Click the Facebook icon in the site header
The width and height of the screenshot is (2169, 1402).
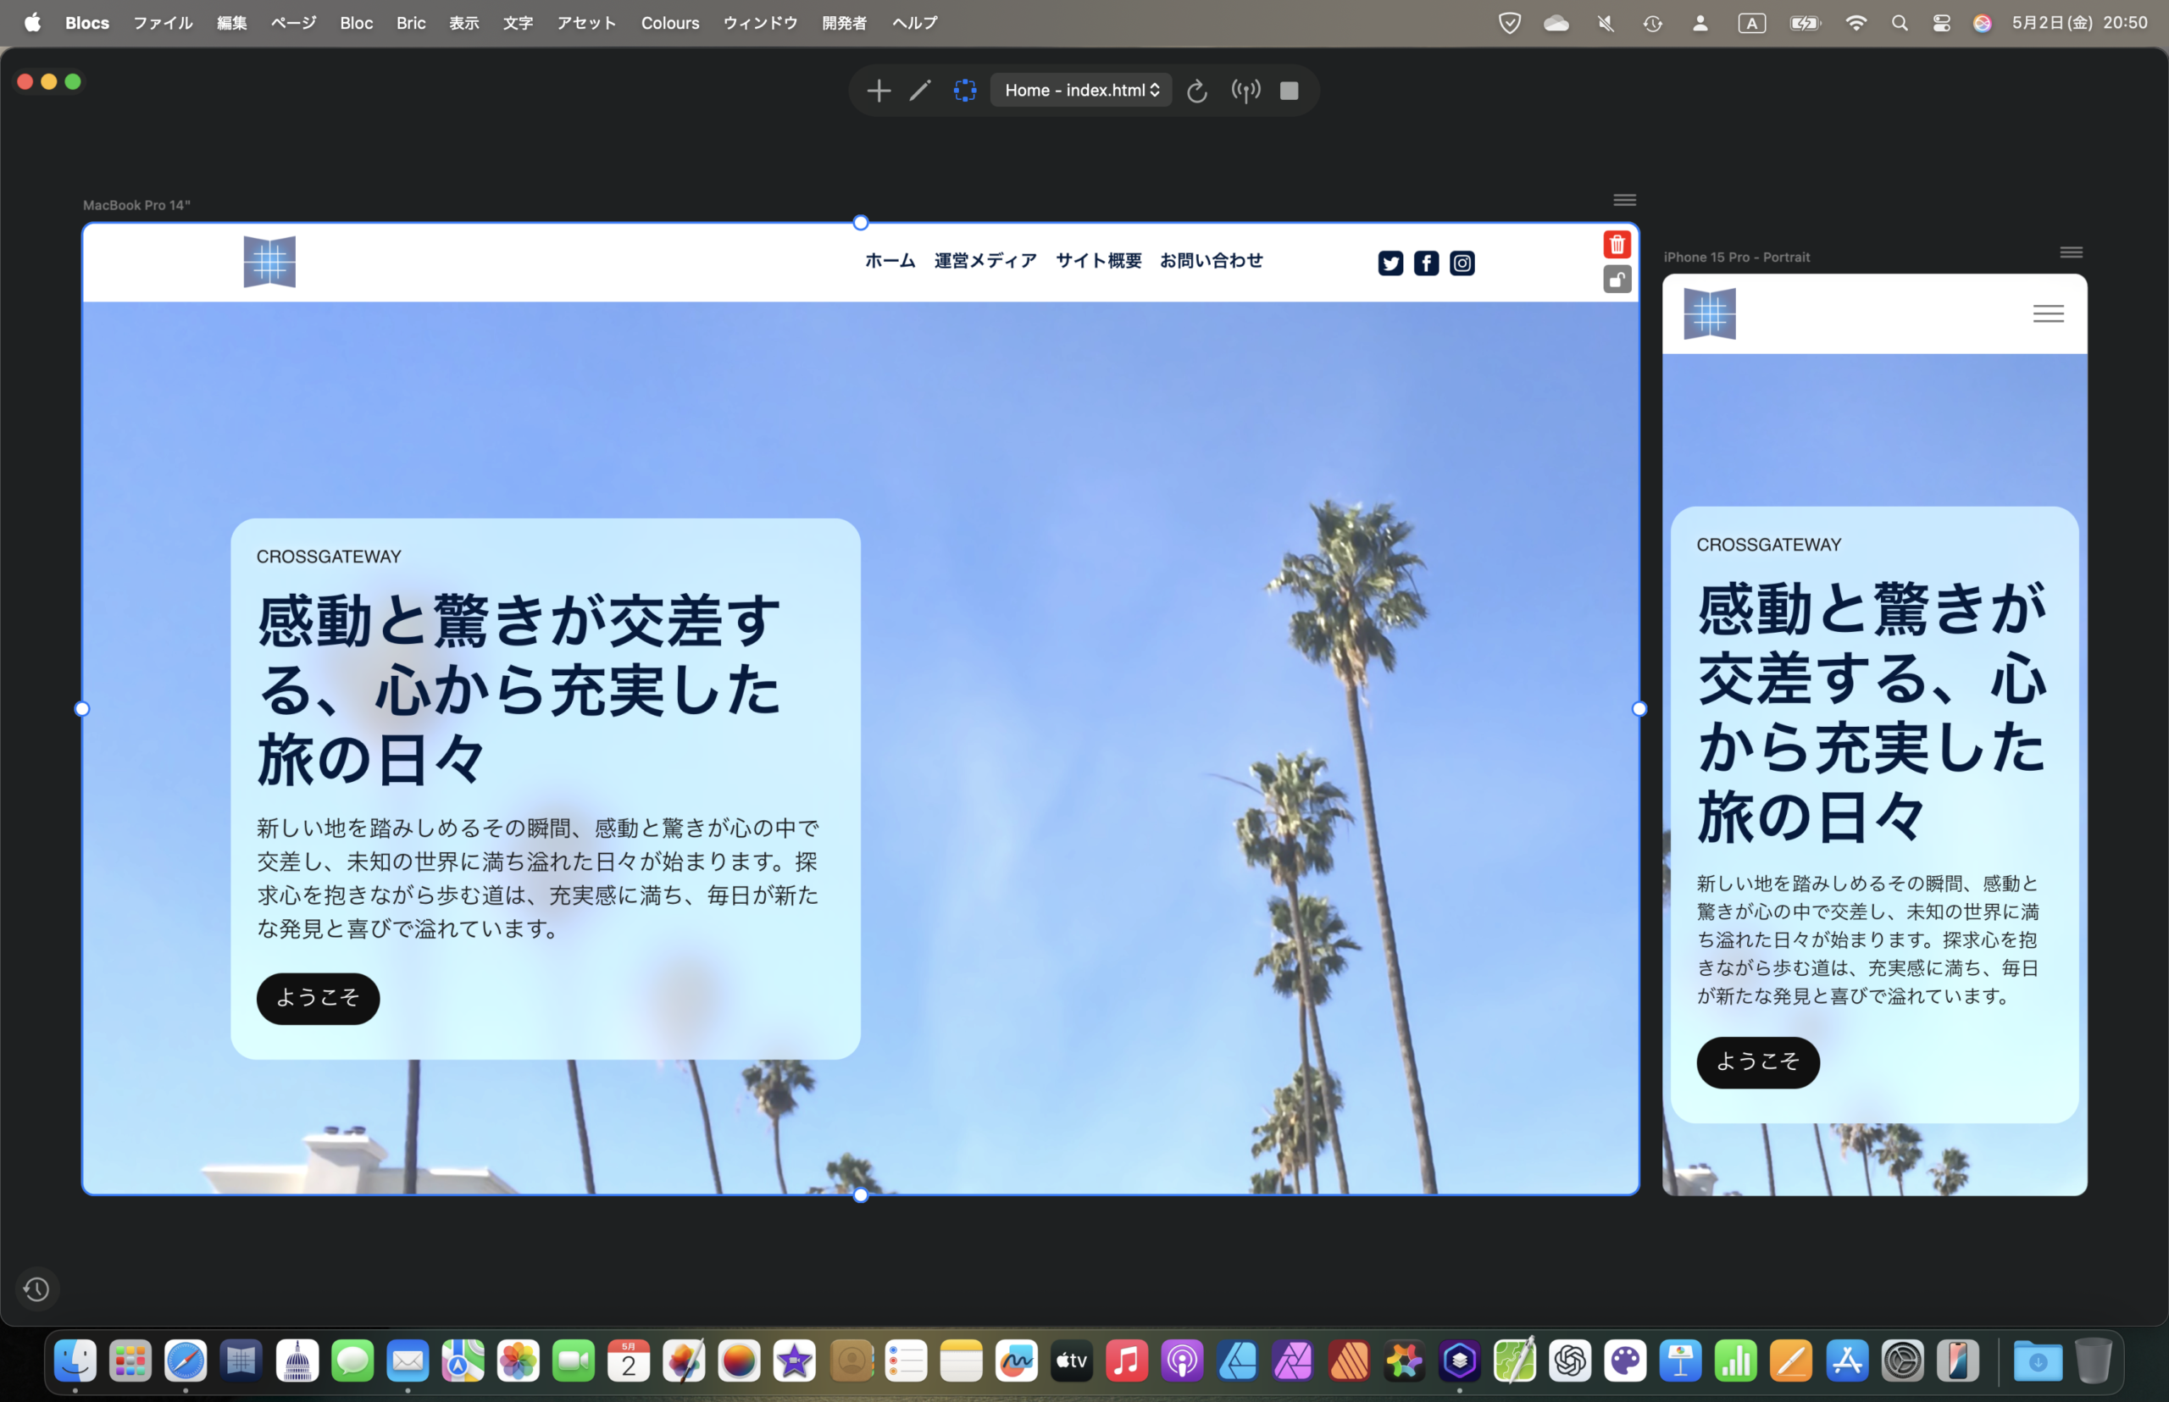point(1426,263)
